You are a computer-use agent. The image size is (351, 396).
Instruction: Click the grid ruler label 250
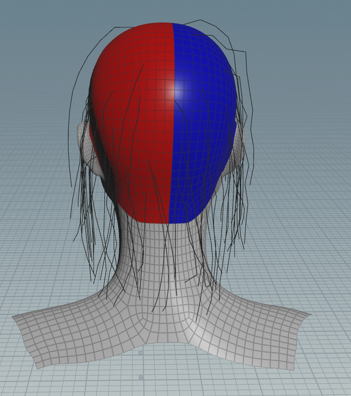click(141, 377)
